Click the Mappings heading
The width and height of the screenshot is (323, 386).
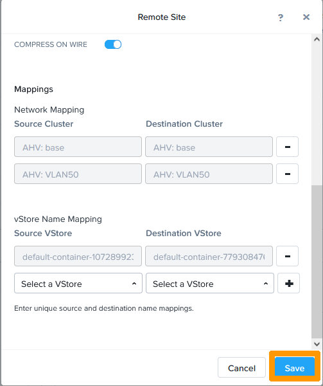click(33, 89)
